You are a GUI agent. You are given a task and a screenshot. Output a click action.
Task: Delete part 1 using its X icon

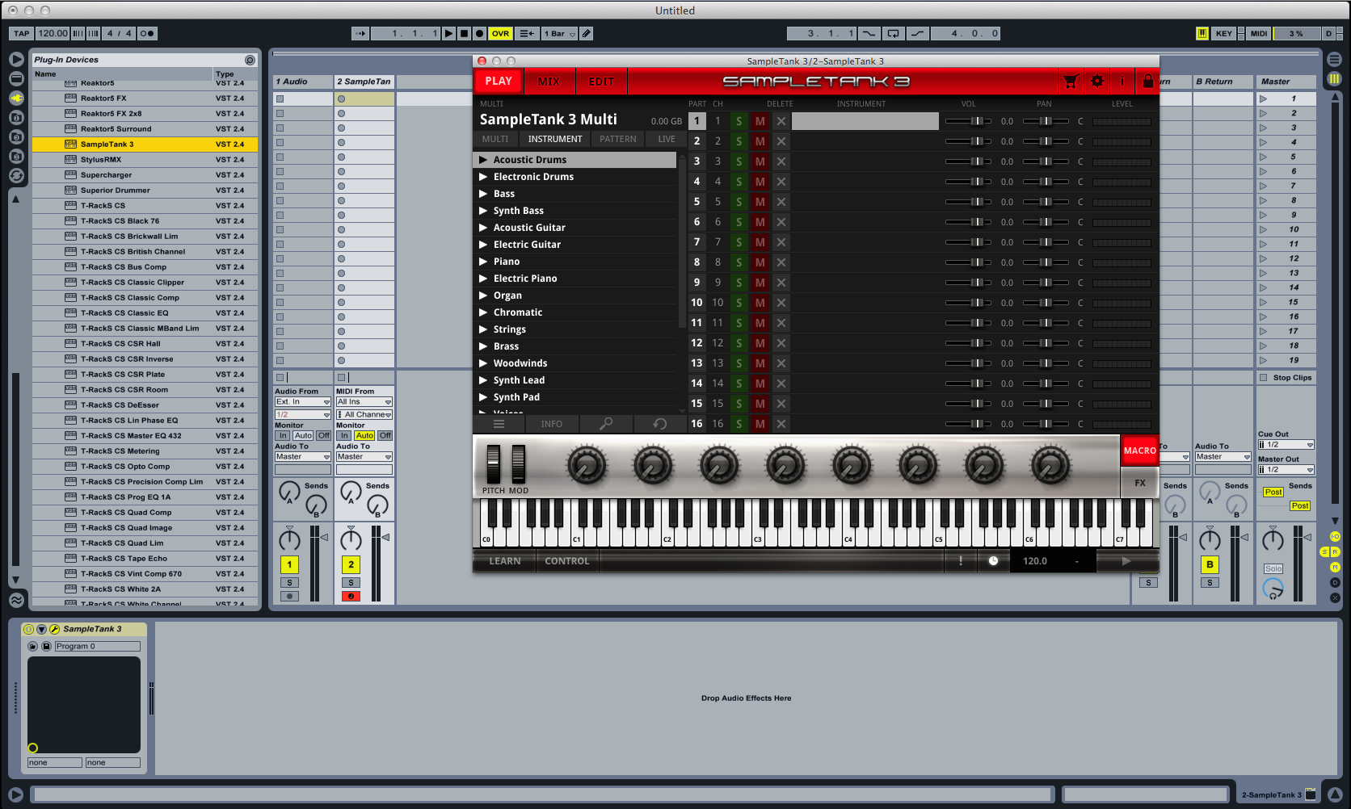(781, 121)
